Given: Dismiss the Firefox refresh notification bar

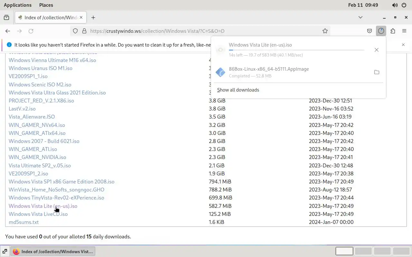Looking at the screenshot, I should tap(403, 45).
